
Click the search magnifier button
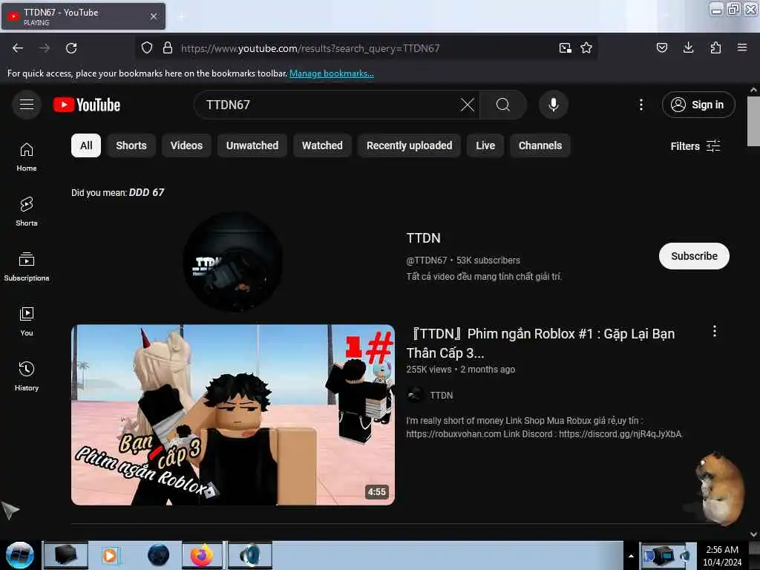tap(503, 105)
